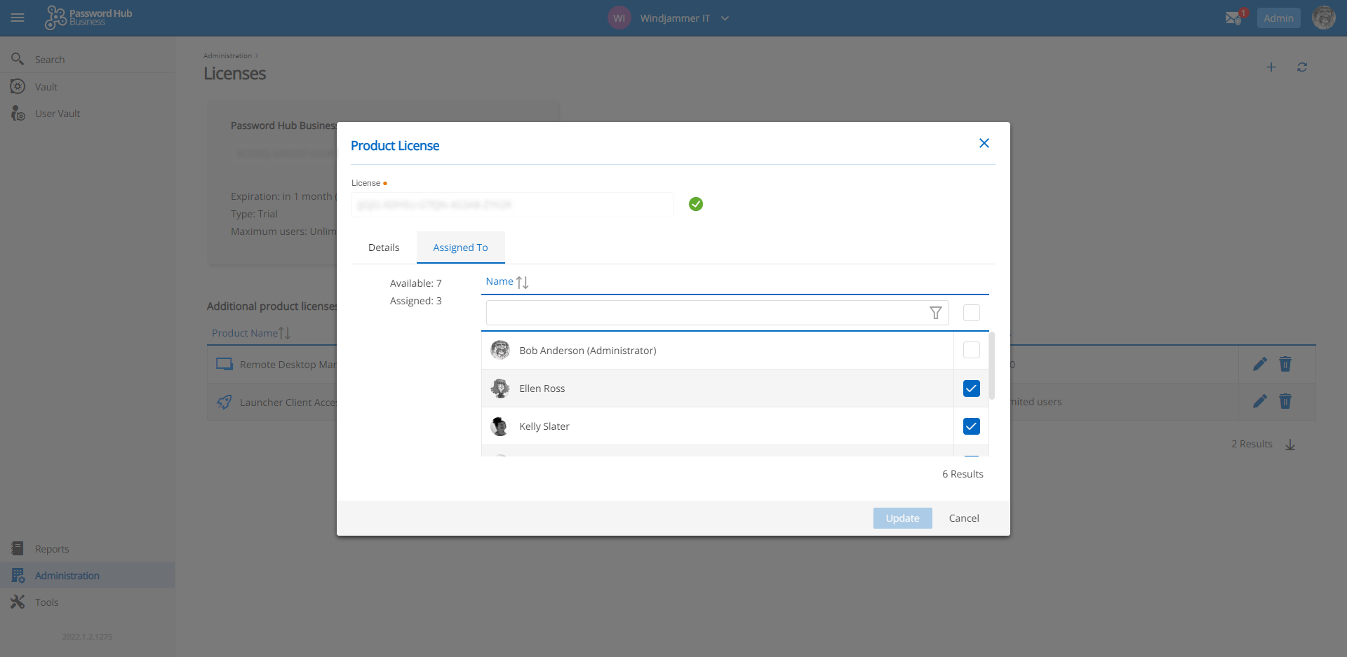Uncheck Ellen Ross license assignment

pyautogui.click(x=971, y=388)
